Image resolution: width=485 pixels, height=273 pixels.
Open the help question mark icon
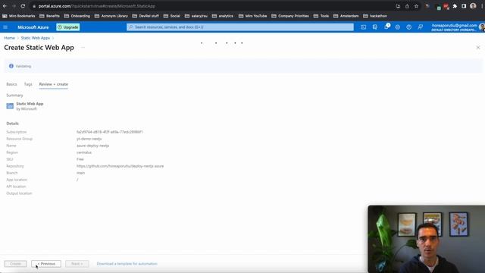click(409, 27)
